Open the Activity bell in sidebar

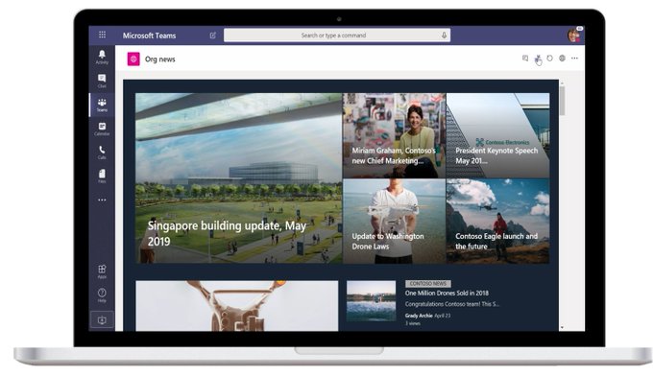[x=102, y=57]
